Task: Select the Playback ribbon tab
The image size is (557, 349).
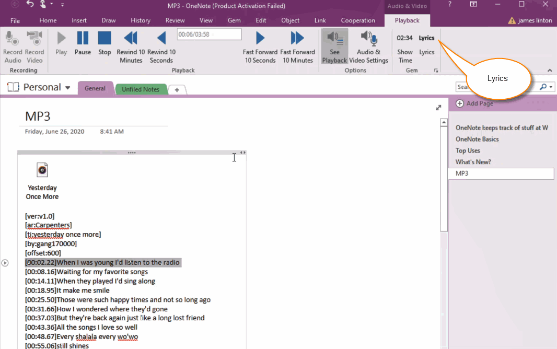Action: pyautogui.click(x=407, y=20)
